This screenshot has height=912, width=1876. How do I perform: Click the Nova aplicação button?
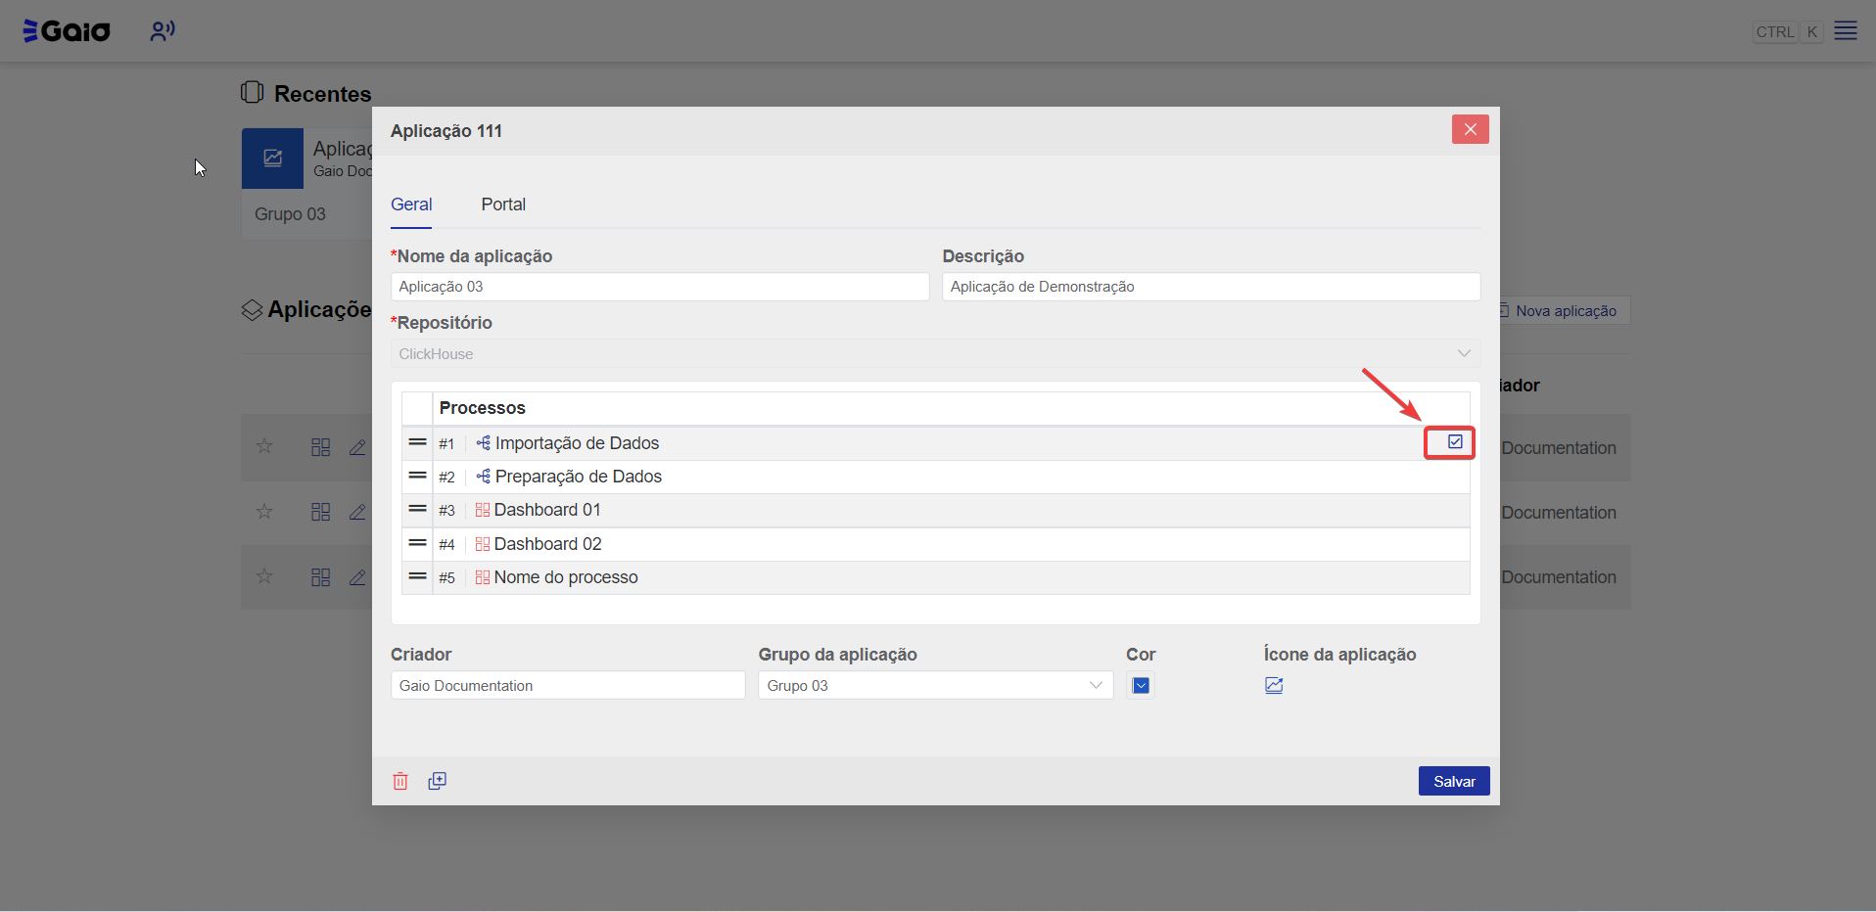(1565, 311)
